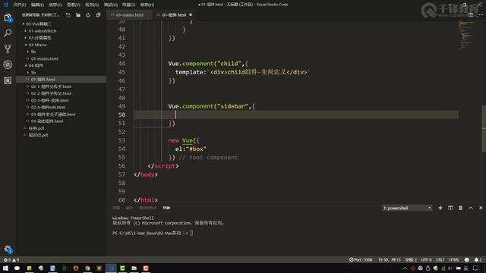Create a new terminal with plus icon
The image size is (486, 273).
(440, 208)
